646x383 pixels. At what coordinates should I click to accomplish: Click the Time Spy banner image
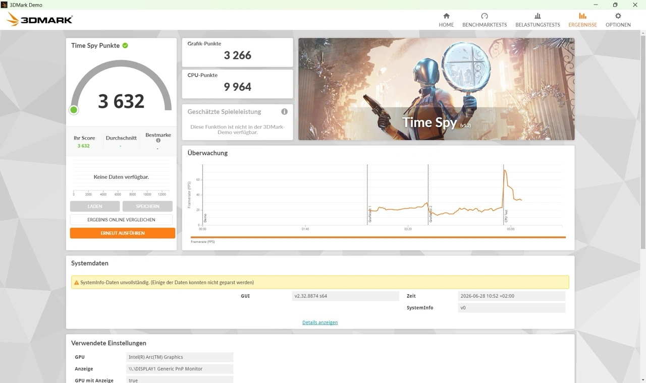tap(436, 89)
